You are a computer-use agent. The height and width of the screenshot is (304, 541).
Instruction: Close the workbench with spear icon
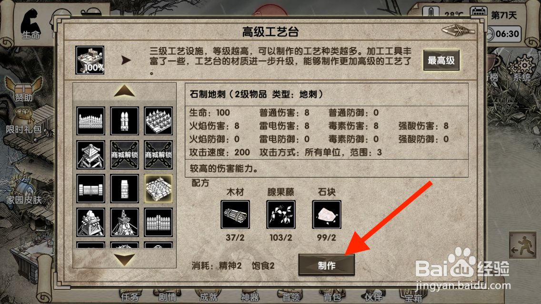458,31
